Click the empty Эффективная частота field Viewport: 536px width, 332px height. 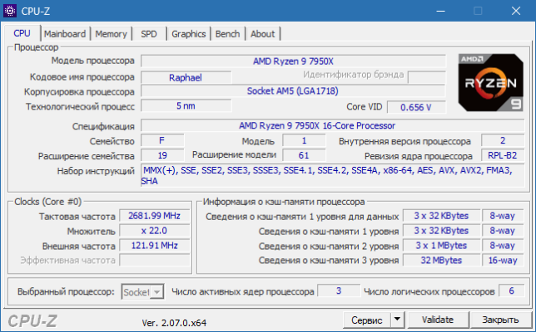coord(155,260)
